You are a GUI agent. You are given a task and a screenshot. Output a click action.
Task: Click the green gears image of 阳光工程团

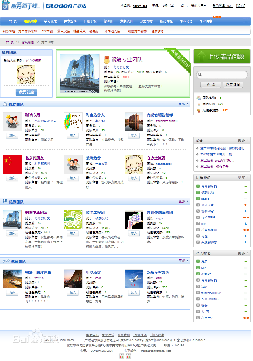pyautogui.click(x=73, y=219)
